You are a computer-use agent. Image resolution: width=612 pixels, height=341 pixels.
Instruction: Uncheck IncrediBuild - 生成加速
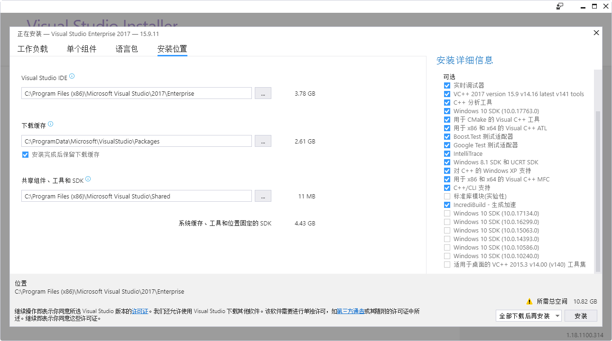[447, 205]
